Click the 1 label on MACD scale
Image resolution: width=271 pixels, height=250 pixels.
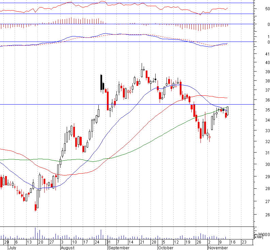(269, 37)
